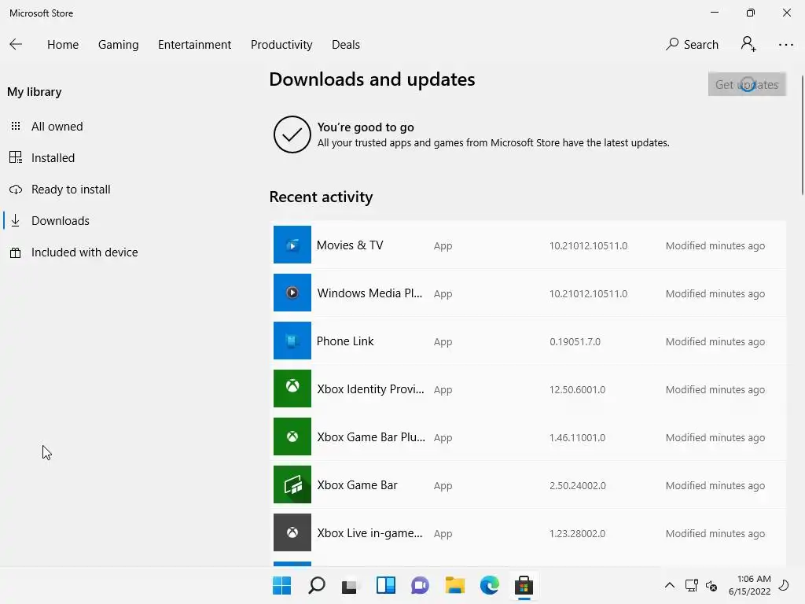805x604 pixels.
Task: Click the network tray icon
Action: click(692, 585)
